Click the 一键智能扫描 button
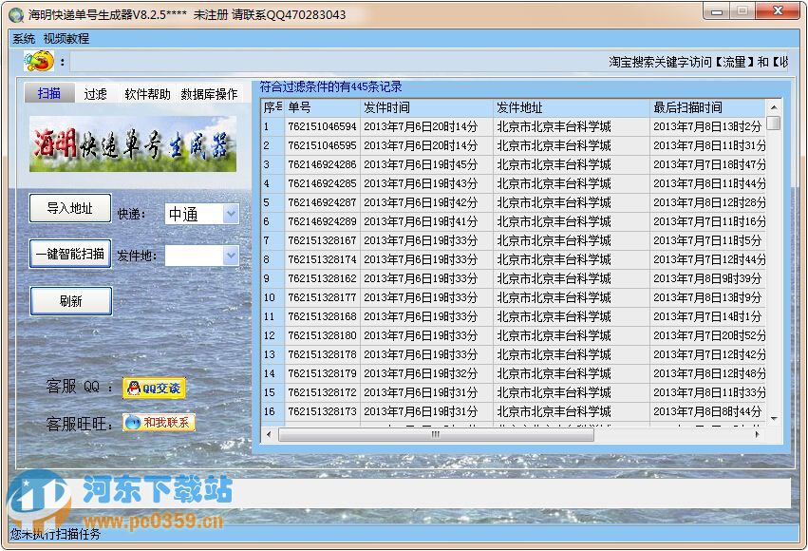 tap(70, 255)
